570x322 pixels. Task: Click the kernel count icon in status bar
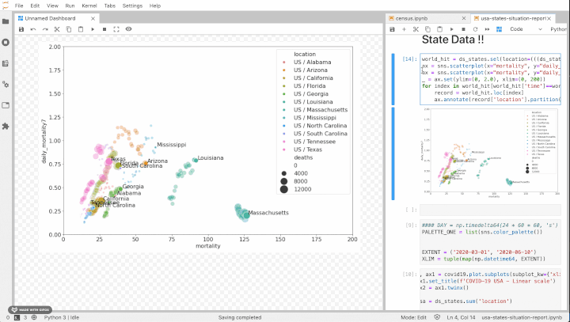(x=34, y=317)
